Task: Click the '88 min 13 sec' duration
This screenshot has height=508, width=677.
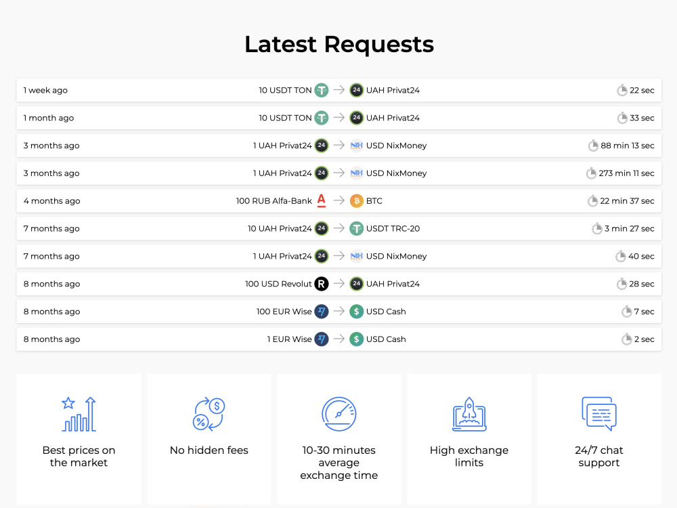Action: click(x=628, y=146)
